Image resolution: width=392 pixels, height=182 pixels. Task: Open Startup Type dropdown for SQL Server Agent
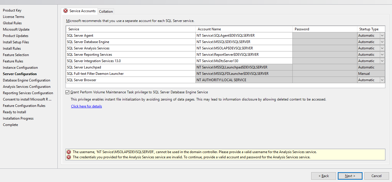point(382,36)
